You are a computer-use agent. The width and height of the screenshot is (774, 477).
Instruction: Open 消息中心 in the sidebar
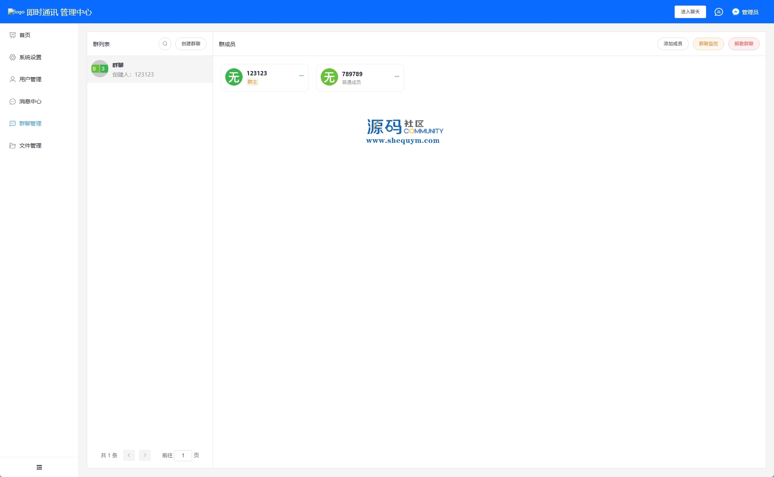point(30,101)
